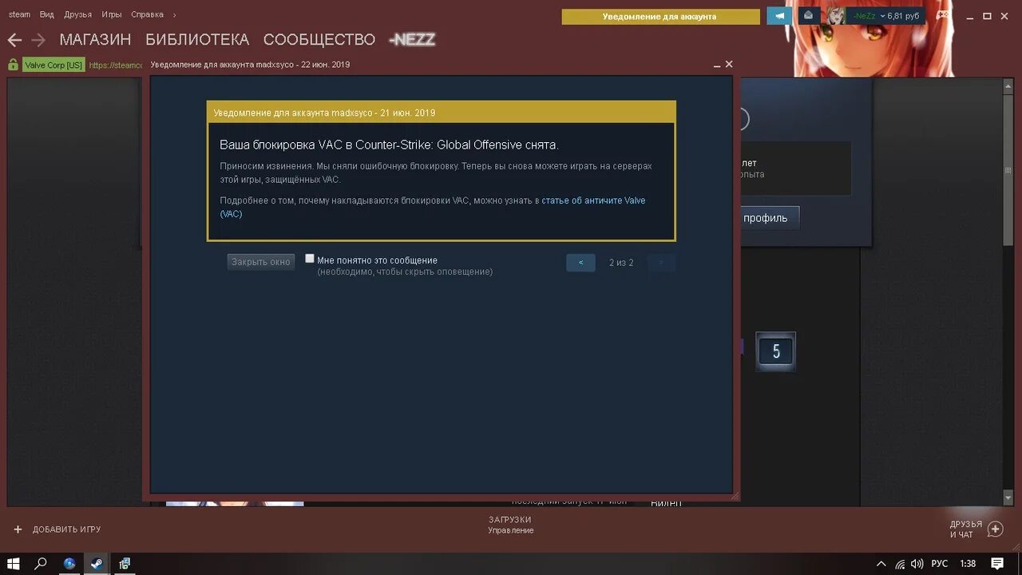Open the inbox envelope icon
The image size is (1022, 575).
(x=809, y=15)
